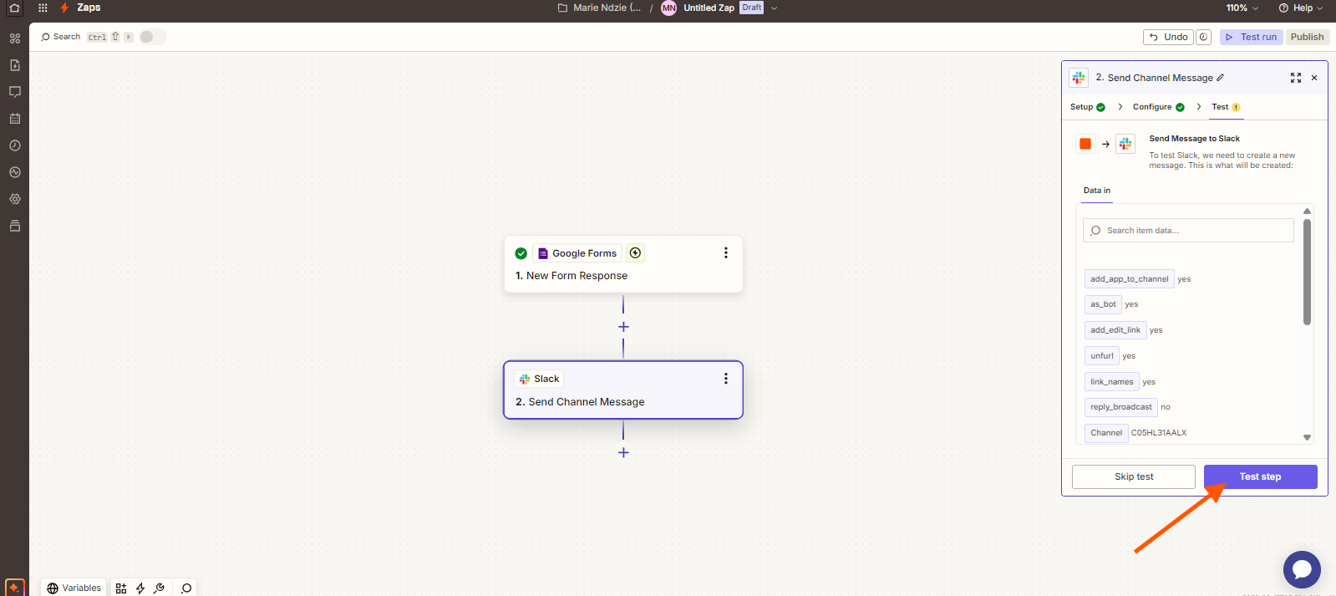
Task: Open the Help dropdown
Action: [1301, 8]
